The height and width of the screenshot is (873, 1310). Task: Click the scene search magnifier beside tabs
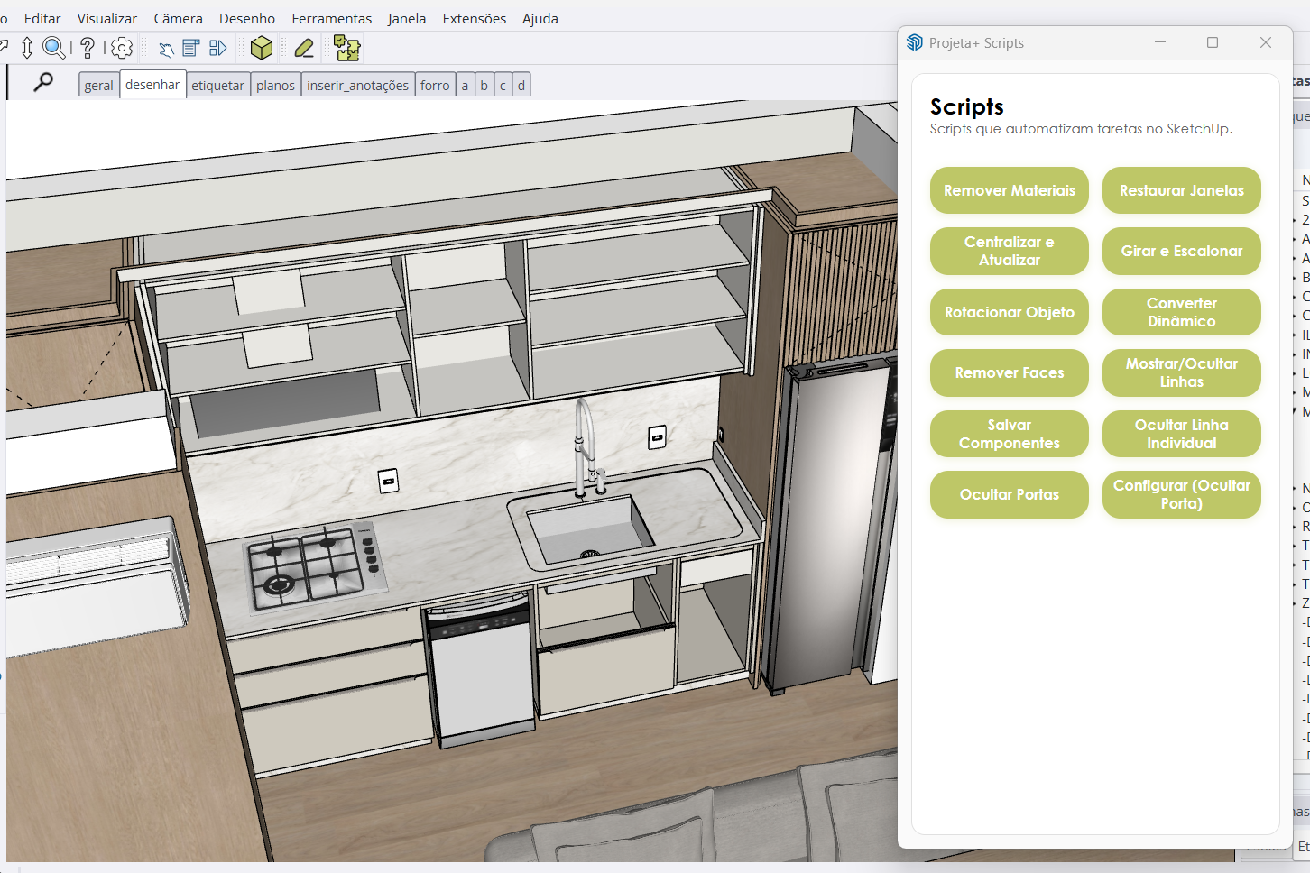(x=42, y=83)
